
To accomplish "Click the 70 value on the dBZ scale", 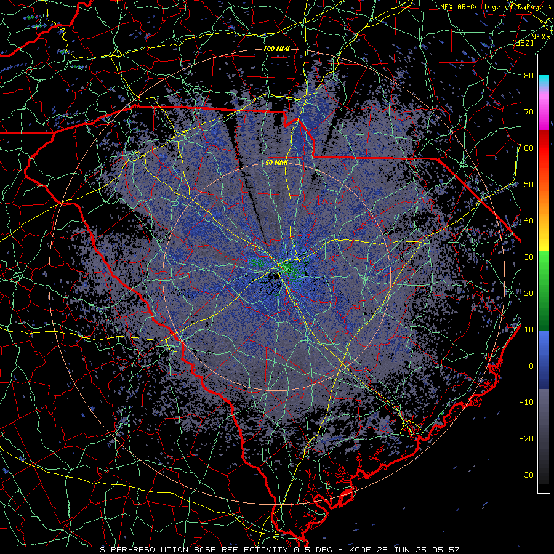I will coord(529,111).
